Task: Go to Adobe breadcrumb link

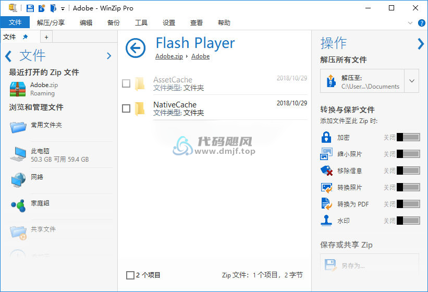Action: coord(200,56)
